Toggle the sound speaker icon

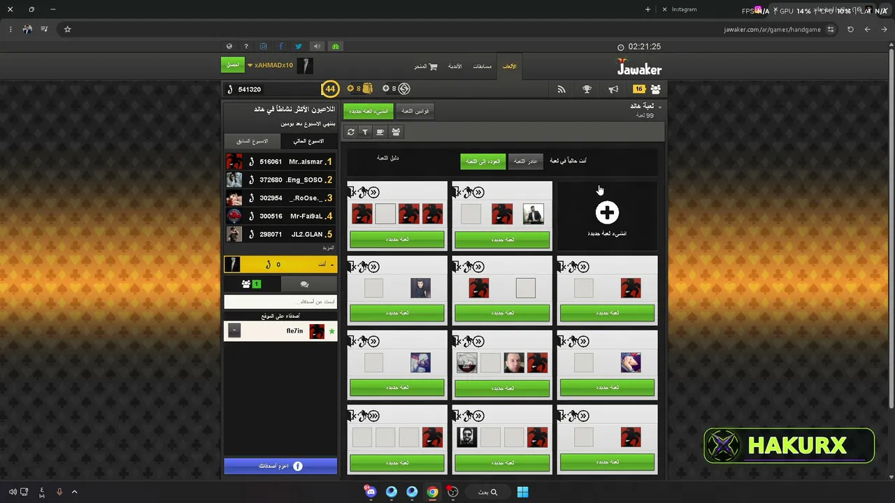coord(317,47)
